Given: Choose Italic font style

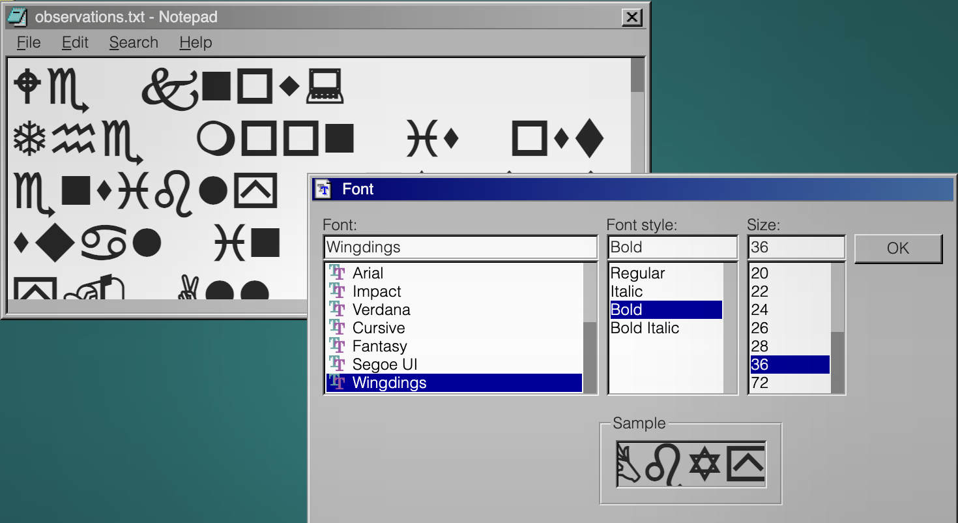Looking at the screenshot, I should pyautogui.click(x=666, y=291).
